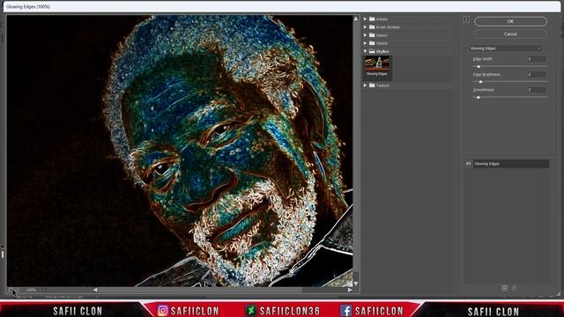Click the Brush Strokes folder icon
Viewport: 564px width, 317px height.
[372, 27]
